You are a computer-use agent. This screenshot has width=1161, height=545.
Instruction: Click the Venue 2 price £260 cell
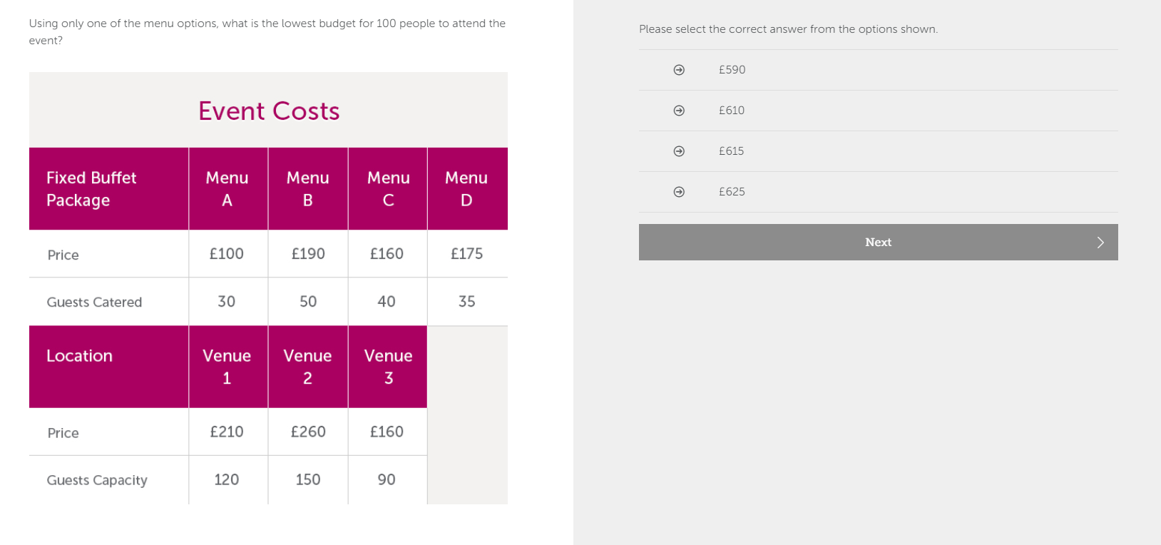click(308, 432)
